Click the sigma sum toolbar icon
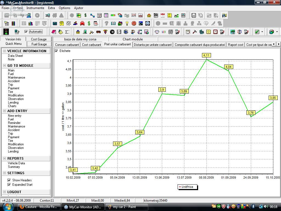The image size is (281, 211). coord(68,32)
